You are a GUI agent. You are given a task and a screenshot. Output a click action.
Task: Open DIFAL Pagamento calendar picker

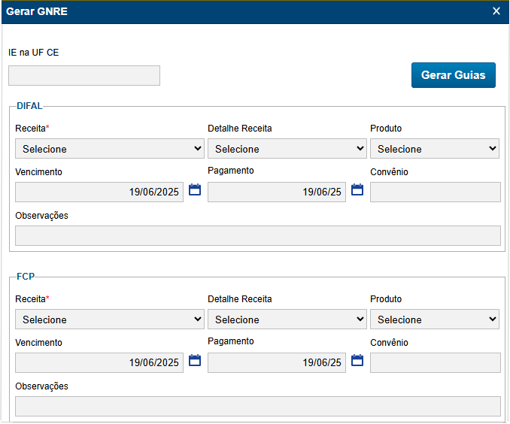(357, 190)
